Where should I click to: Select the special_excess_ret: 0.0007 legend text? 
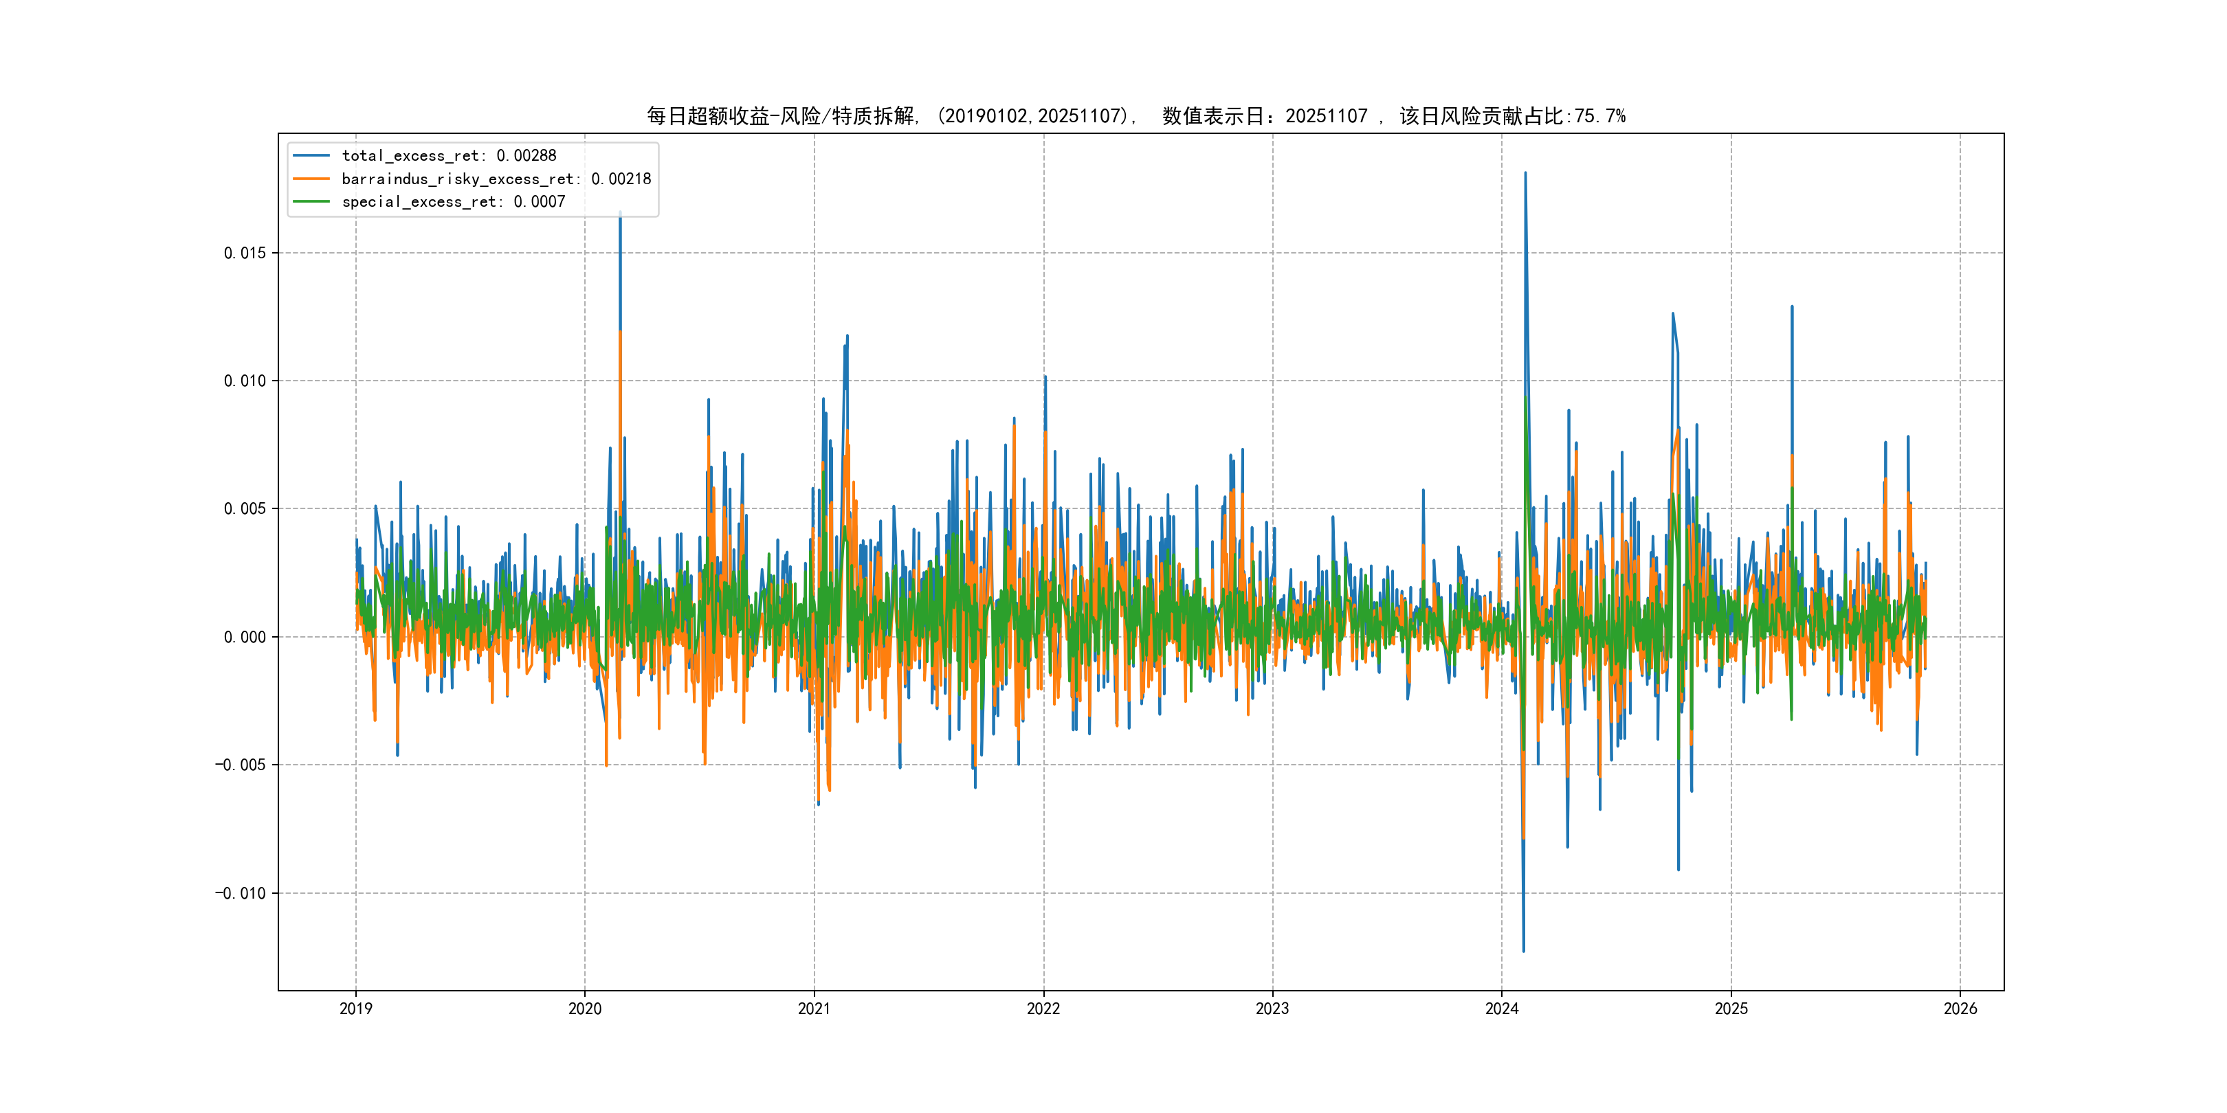click(x=453, y=201)
